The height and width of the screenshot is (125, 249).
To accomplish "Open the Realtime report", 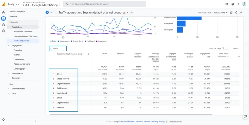I will click(x=13, y=16).
